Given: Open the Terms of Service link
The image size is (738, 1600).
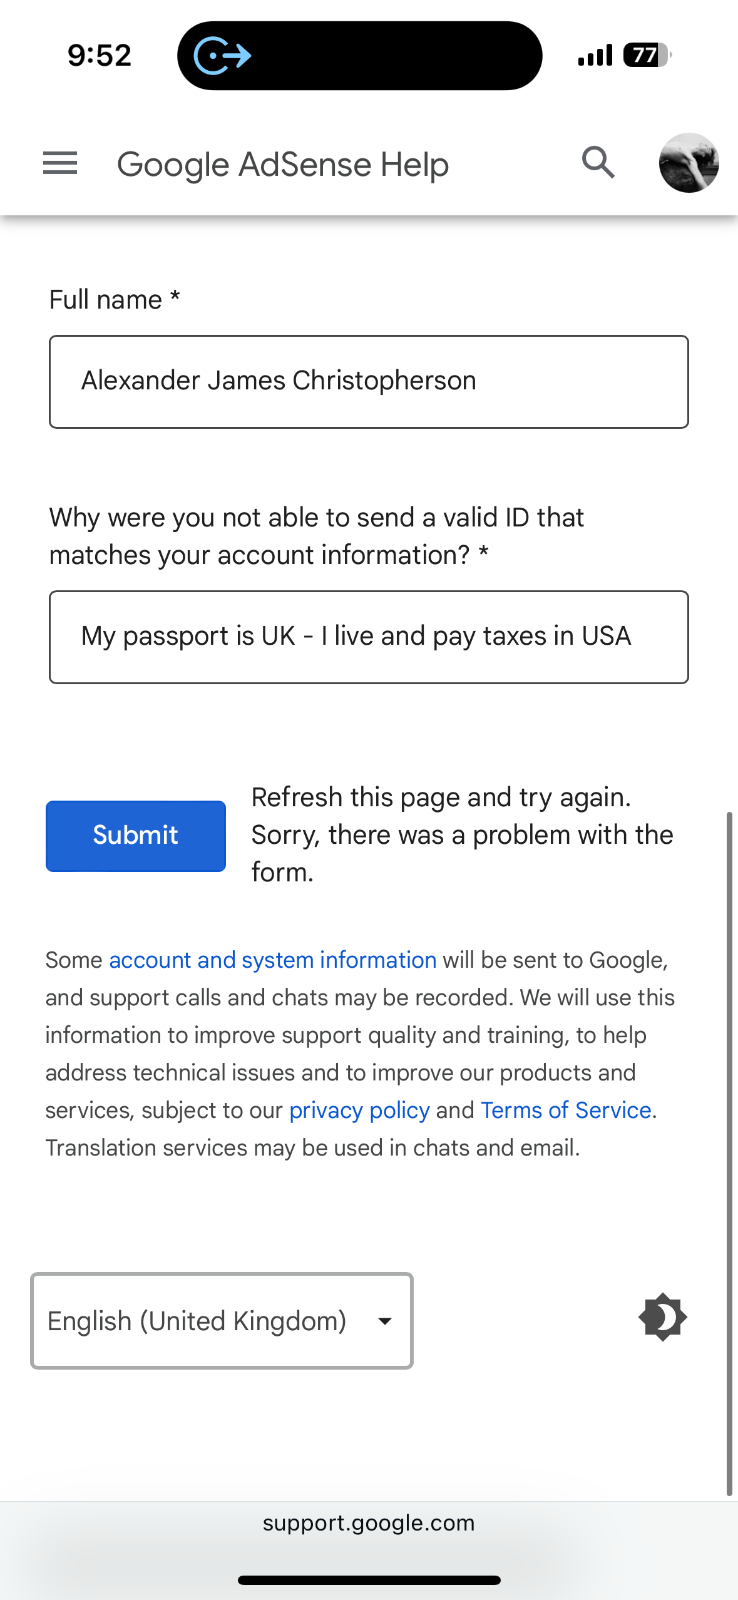Looking at the screenshot, I should pos(566,1110).
